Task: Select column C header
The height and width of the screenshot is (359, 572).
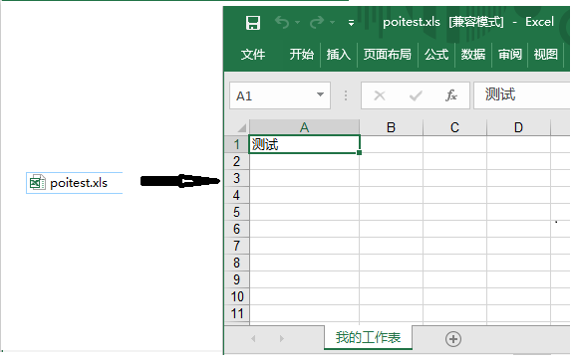Action: 454,127
